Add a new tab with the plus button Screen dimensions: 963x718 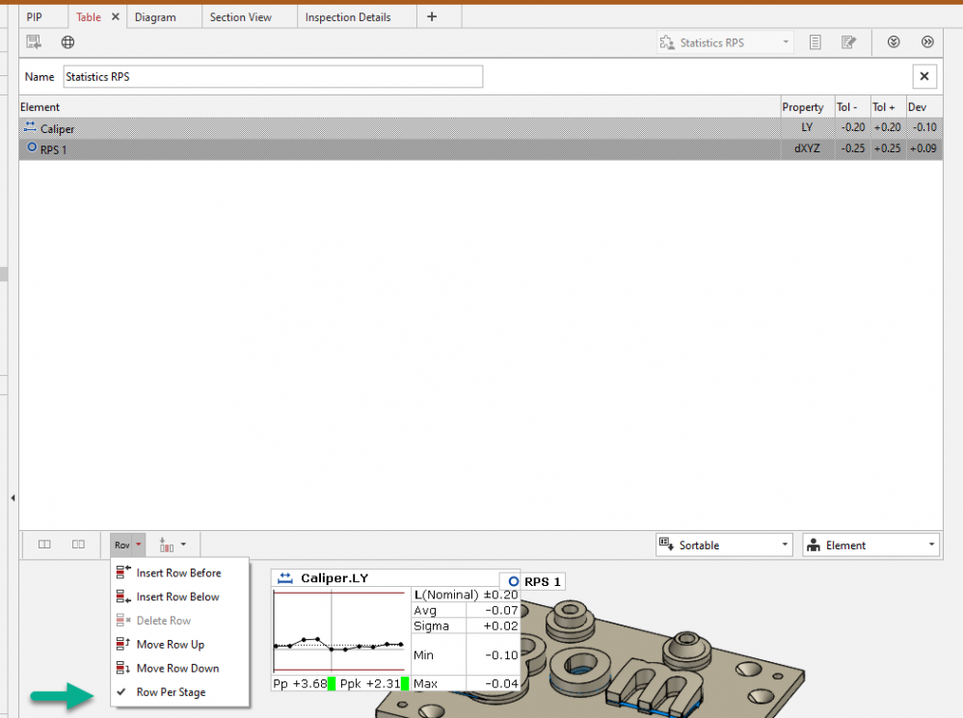pos(432,17)
